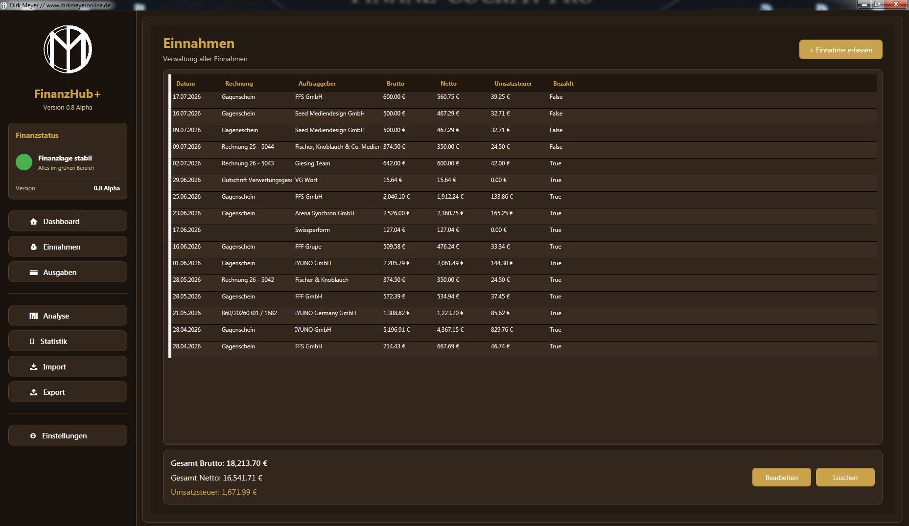Open Ausgaben via the card icon
Image resolution: width=909 pixels, height=526 pixels.
(33, 273)
